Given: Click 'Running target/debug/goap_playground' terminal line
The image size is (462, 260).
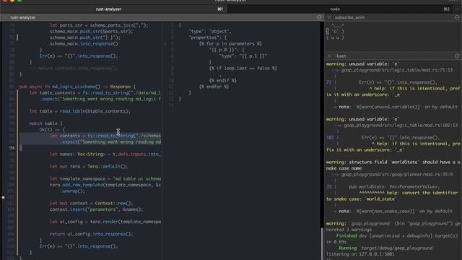Looking at the screenshot, I should click(x=386, y=248).
